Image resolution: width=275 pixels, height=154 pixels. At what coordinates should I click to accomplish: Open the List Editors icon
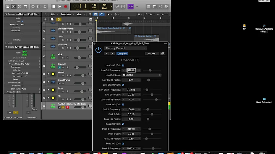coord(149,6)
